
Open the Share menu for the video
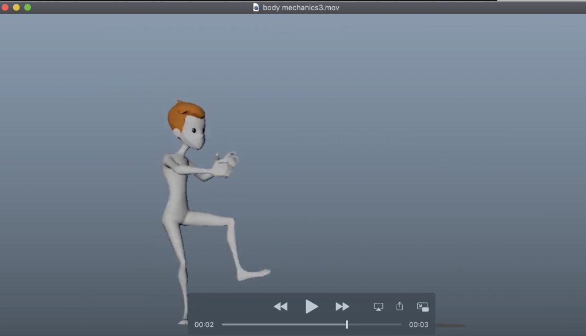pyautogui.click(x=399, y=306)
